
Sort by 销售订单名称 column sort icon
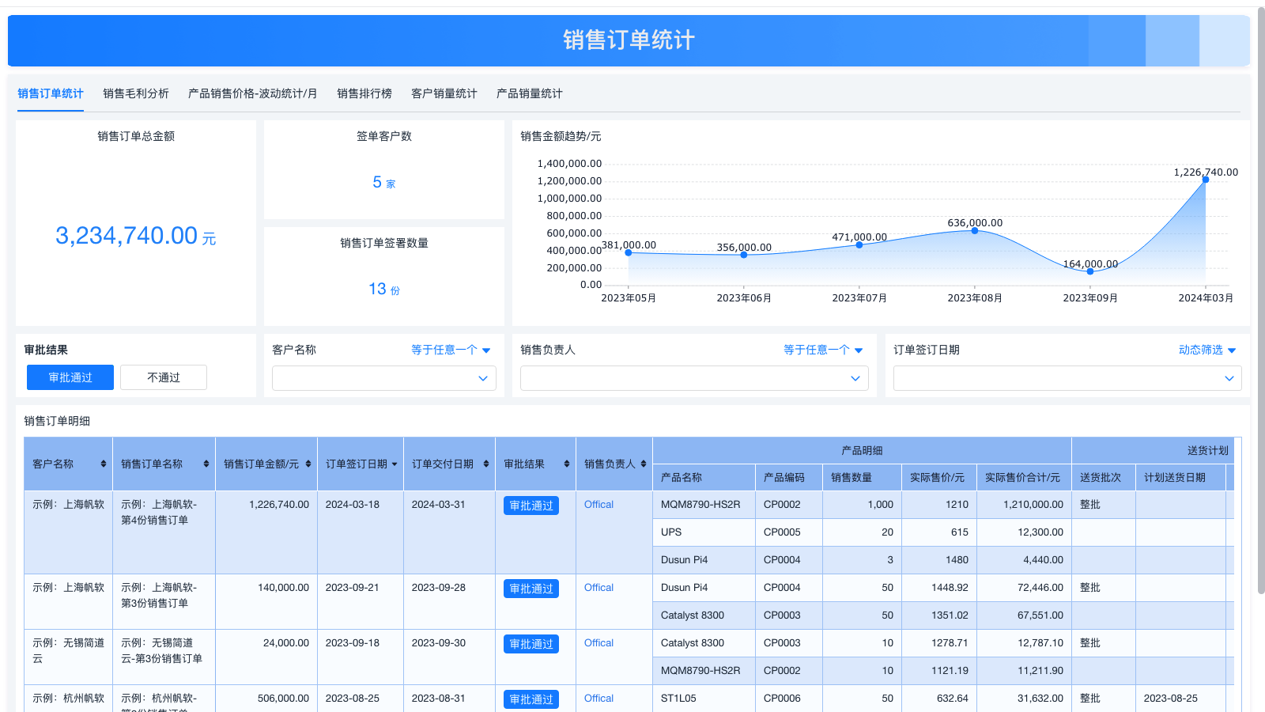[206, 464]
